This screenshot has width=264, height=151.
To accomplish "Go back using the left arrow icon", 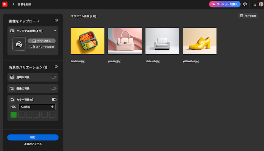I will [x=14, y=4].
